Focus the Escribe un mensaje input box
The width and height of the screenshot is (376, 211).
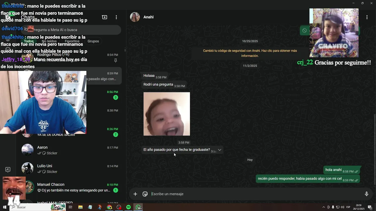pos(256,194)
